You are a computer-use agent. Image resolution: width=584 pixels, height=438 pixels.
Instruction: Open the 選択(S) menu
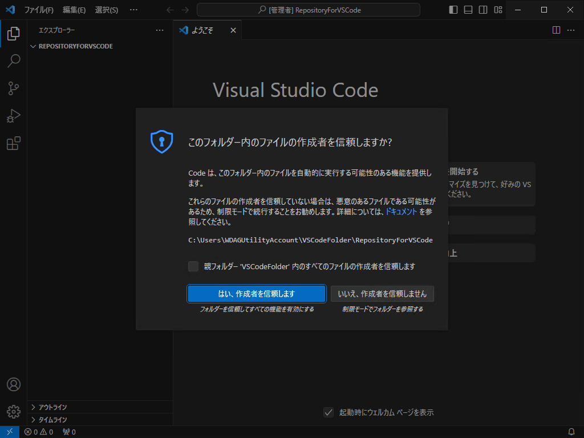[107, 10]
